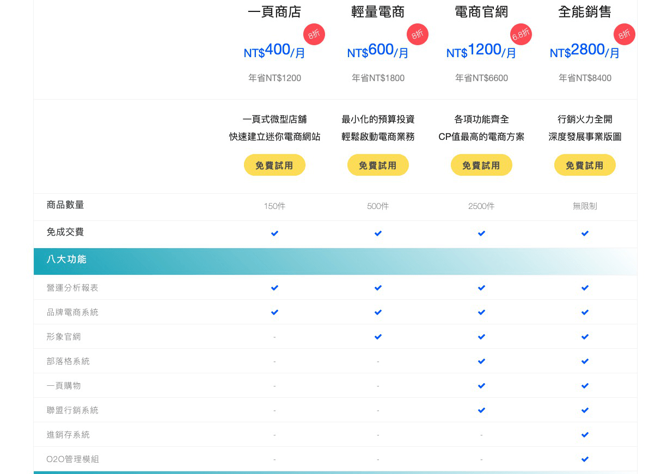The width and height of the screenshot is (655, 474).
Task: Select the 輕量電商 plan heading
Action: pos(378,12)
